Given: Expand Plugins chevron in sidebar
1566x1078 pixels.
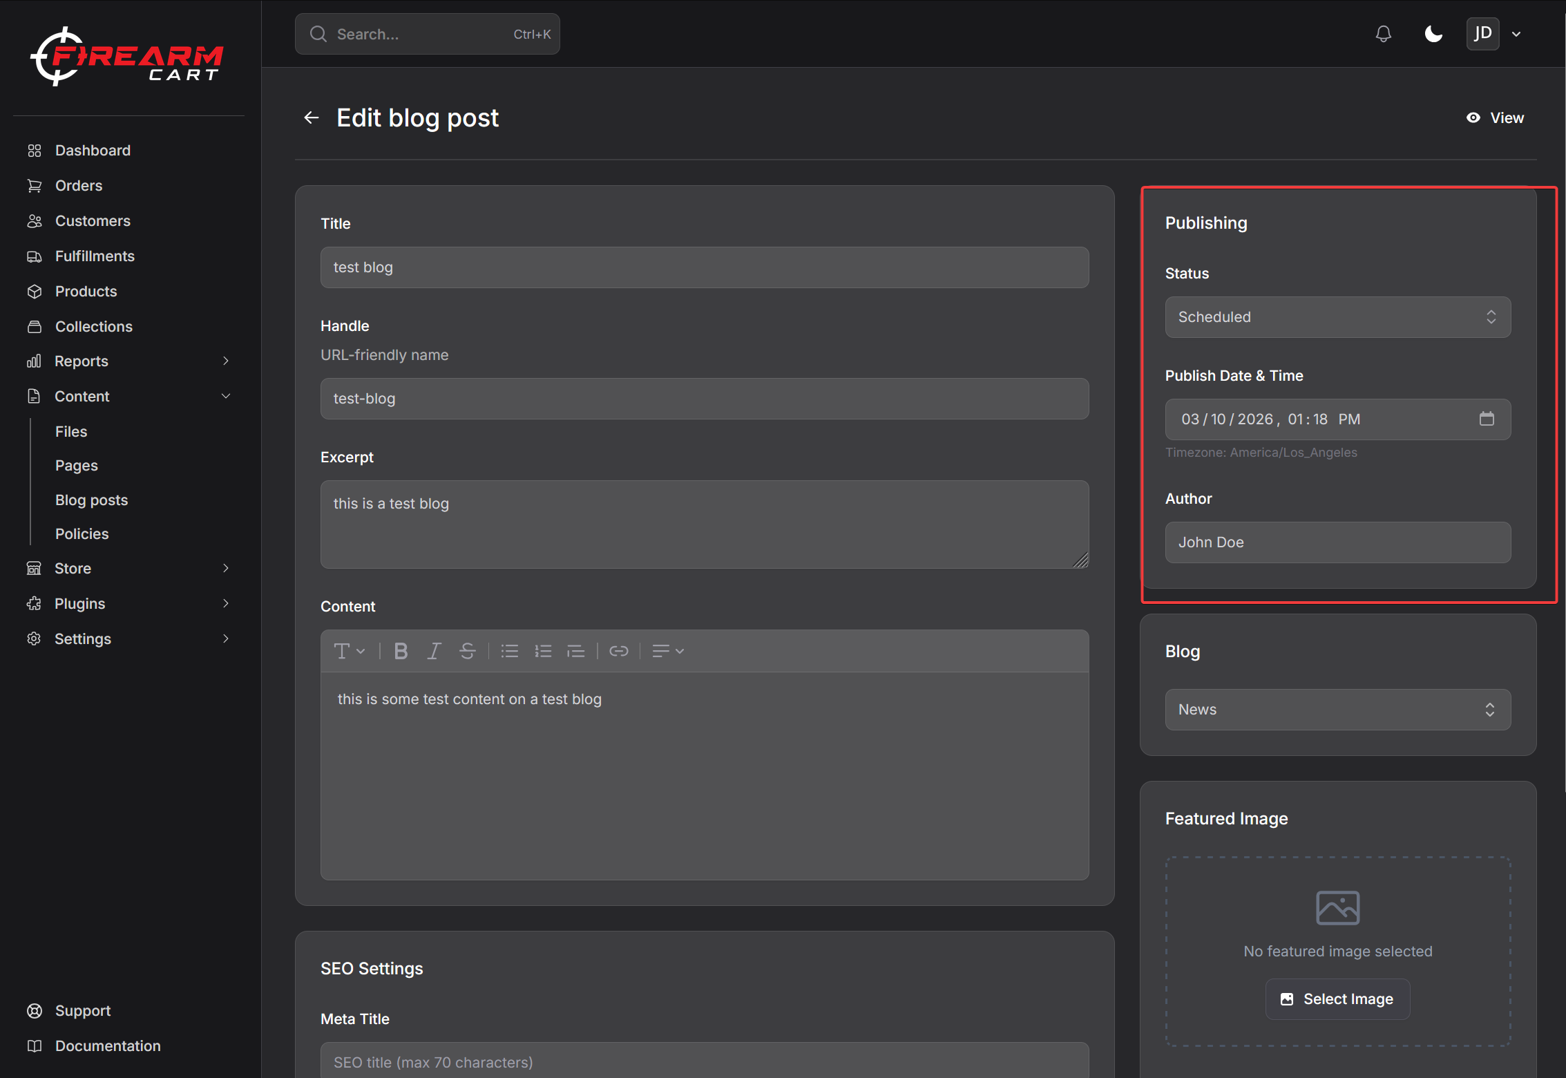Looking at the screenshot, I should click(x=225, y=603).
